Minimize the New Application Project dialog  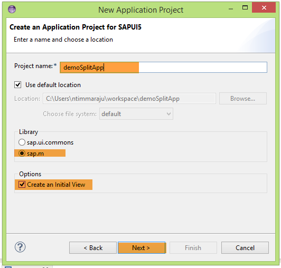coord(231,8)
